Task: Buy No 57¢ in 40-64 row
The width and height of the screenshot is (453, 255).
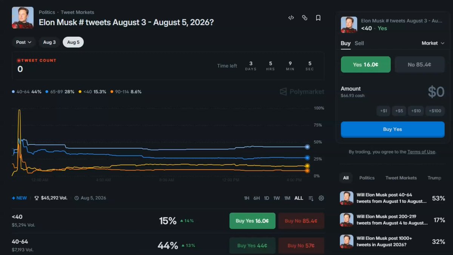Action: [301, 246]
